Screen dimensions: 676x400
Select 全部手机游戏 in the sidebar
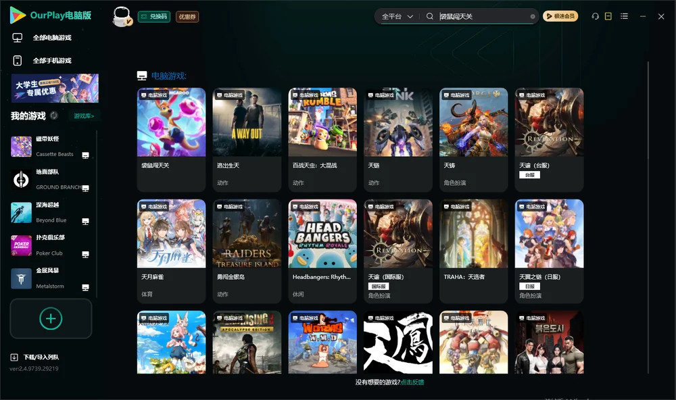coord(52,61)
